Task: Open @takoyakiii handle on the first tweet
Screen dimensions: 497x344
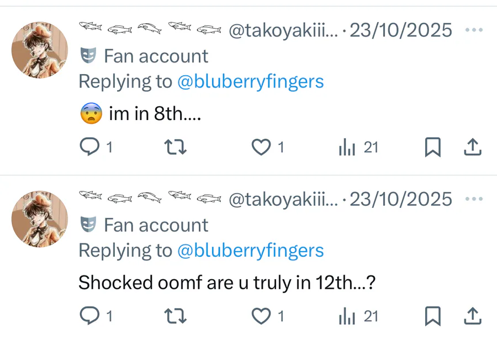Action: tap(282, 30)
